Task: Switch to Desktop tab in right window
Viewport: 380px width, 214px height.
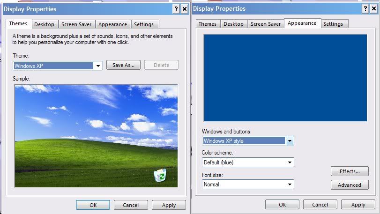Action: click(x=234, y=24)
